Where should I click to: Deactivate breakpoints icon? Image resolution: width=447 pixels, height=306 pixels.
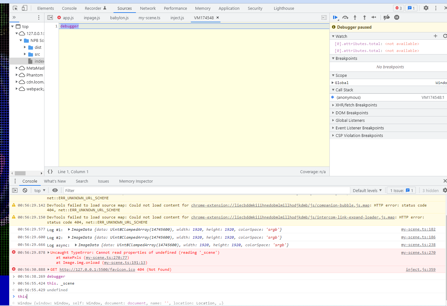[387, 18]
